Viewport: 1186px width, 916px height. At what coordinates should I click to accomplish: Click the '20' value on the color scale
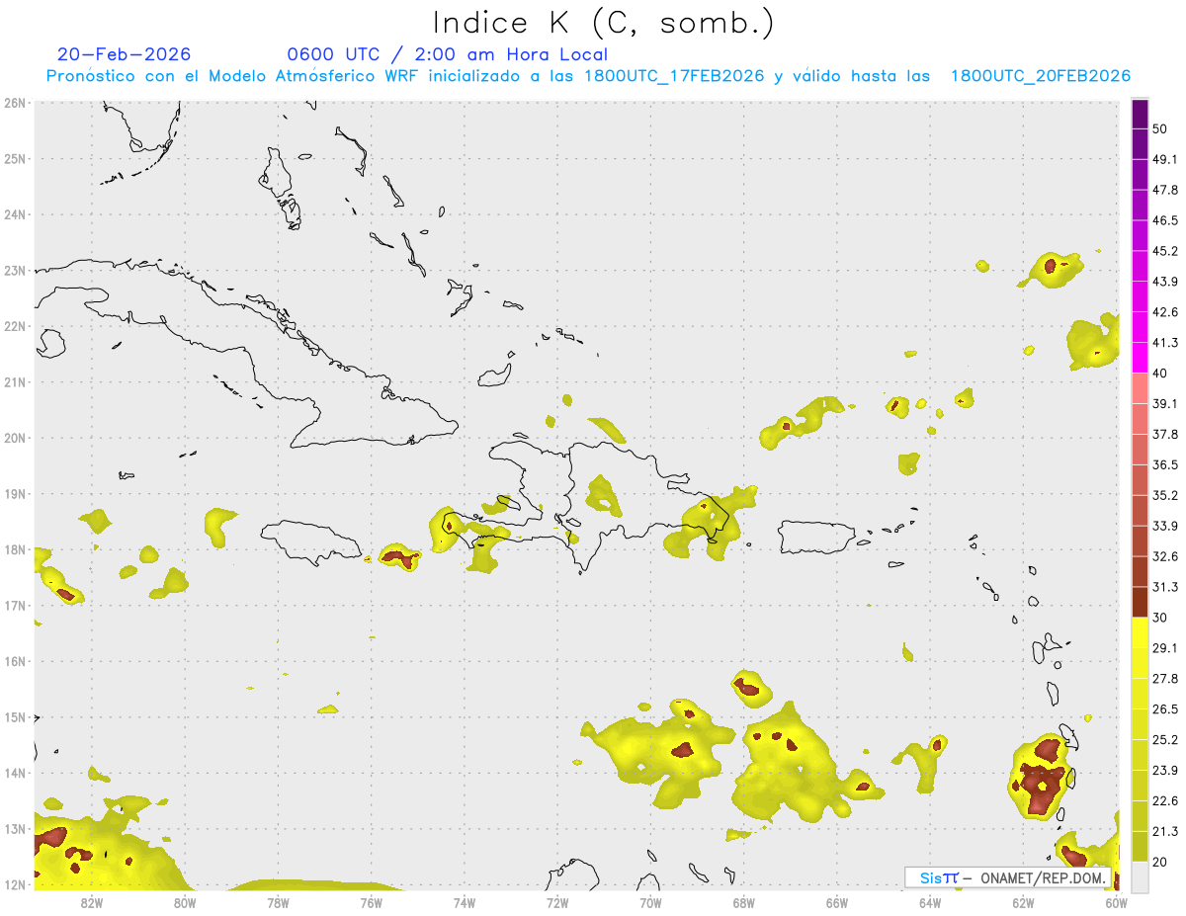1160,863
